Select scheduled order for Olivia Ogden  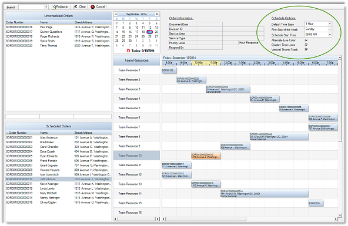pos(58,203)
